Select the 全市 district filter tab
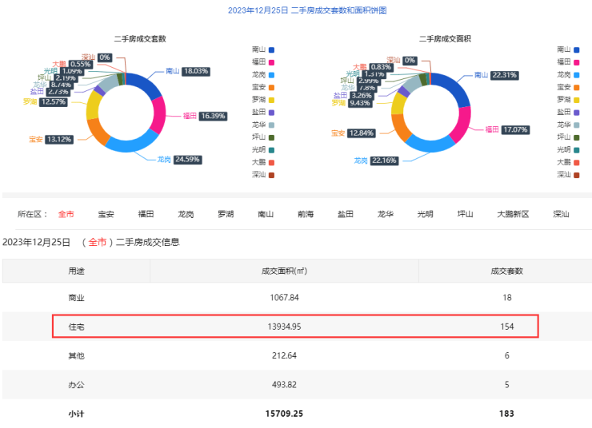The width and height of the screenshot is (592, 428). point(66,214)
